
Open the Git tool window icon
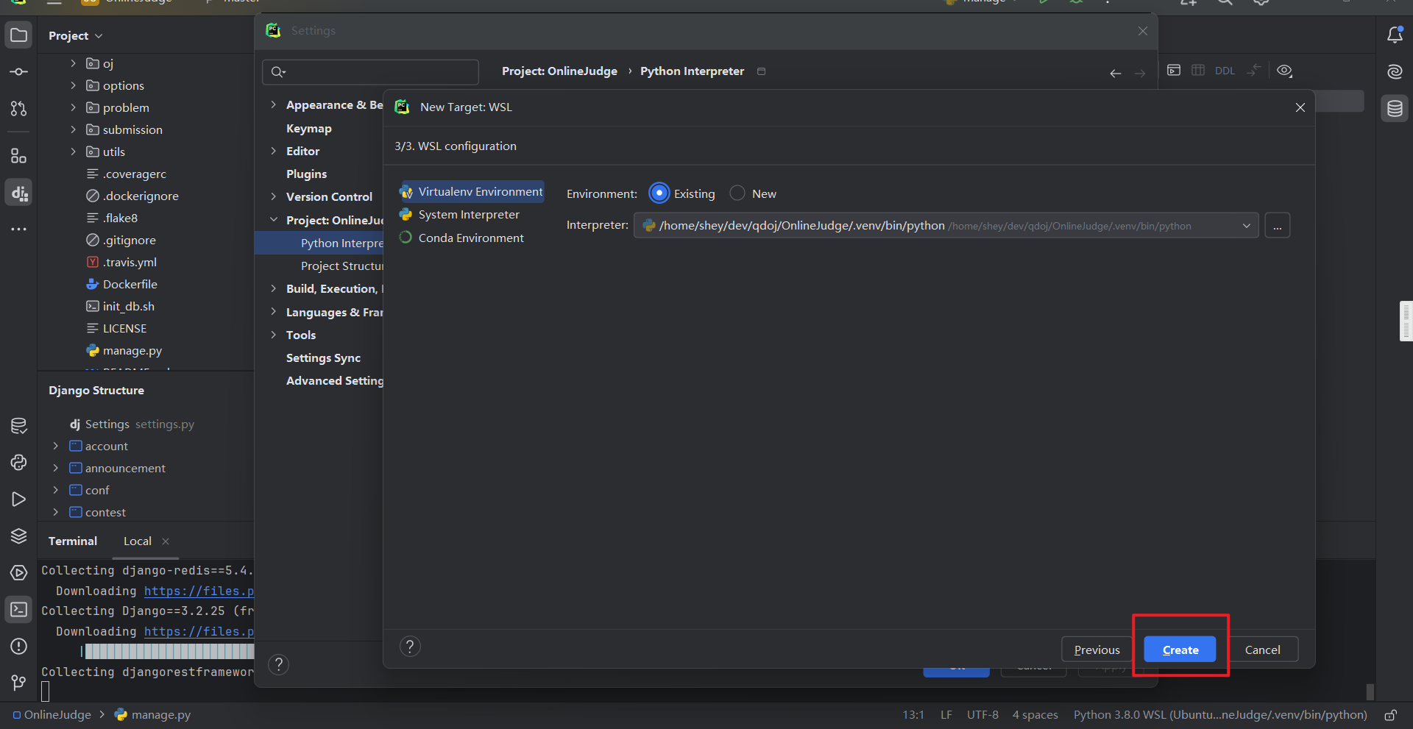[x=19, y=683]
